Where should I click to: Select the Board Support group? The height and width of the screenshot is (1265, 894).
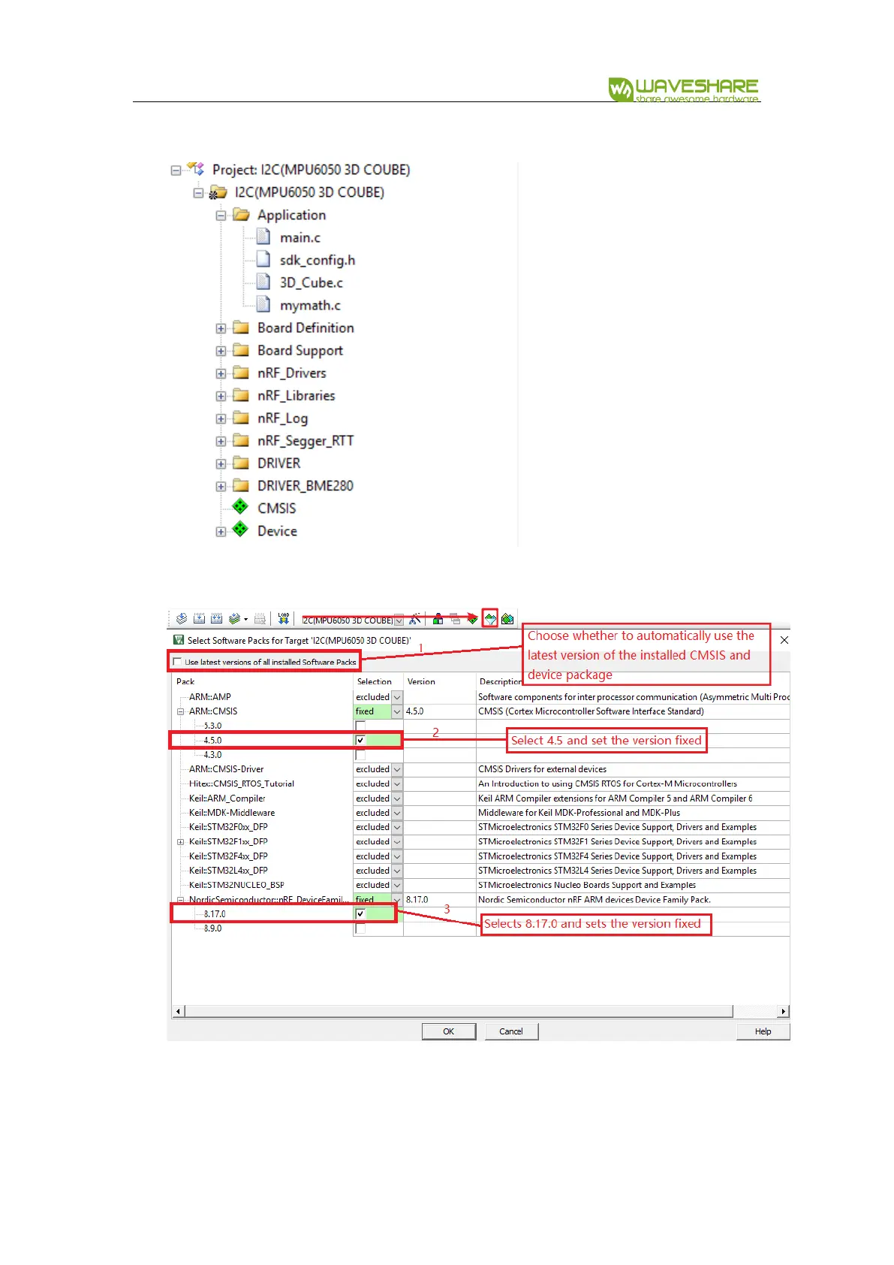(x=300, y=350)
